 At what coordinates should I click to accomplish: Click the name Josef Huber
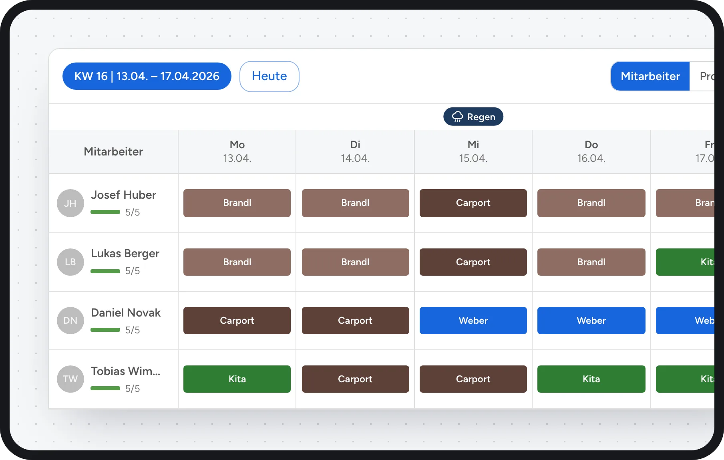(123, 195)
